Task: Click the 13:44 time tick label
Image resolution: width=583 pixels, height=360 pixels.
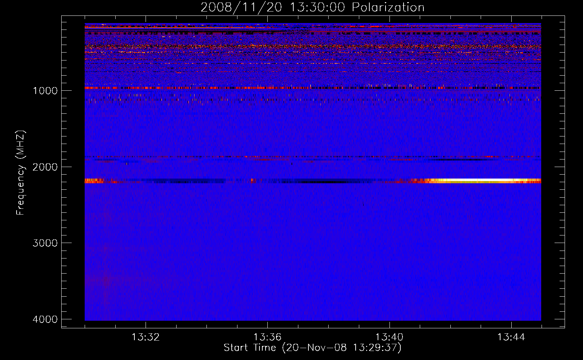Action: [511, 337]
